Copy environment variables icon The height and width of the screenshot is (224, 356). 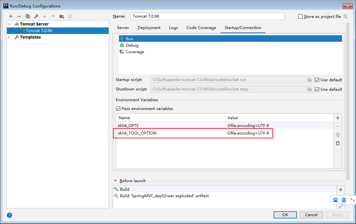(x=338, y=135)
